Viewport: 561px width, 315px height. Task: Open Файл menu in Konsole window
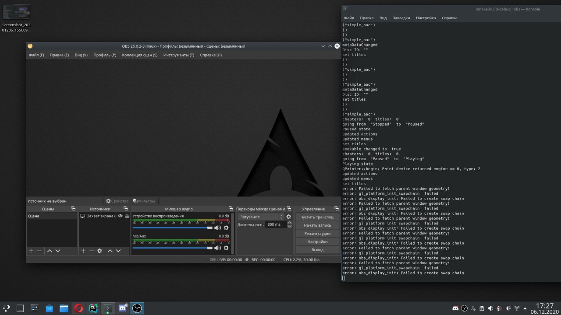[349, 18]
